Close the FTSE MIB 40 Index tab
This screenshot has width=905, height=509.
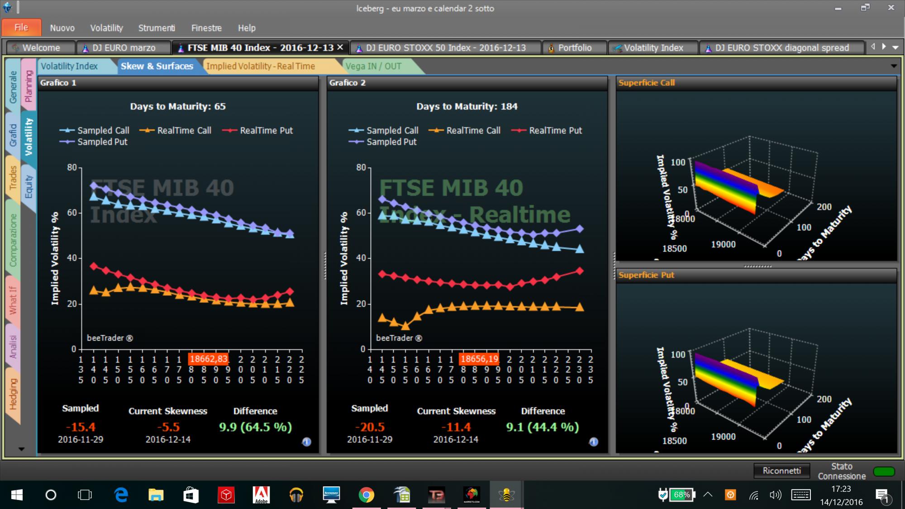point(340,48)
